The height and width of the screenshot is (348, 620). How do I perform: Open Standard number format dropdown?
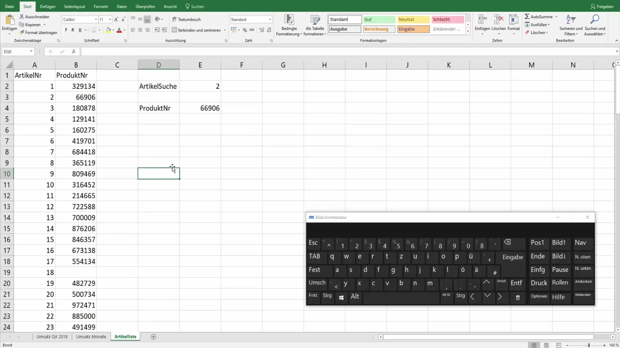click(270, 19)
